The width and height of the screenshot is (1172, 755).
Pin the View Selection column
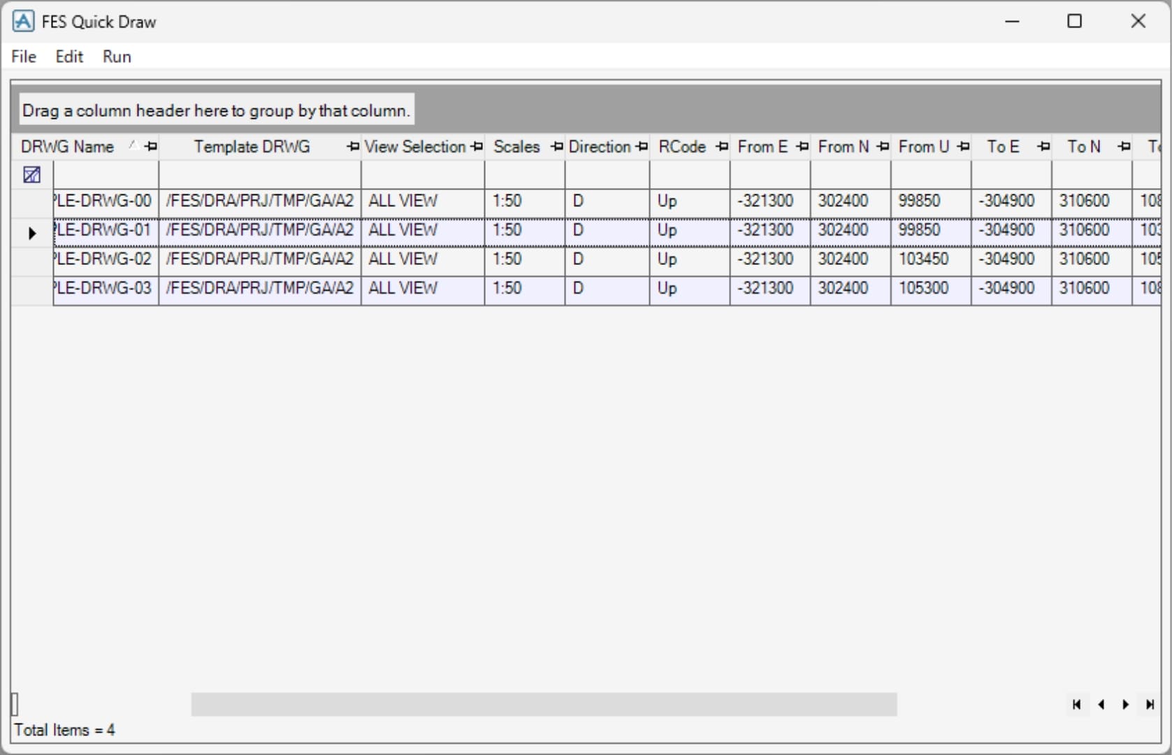coord(477,147)
